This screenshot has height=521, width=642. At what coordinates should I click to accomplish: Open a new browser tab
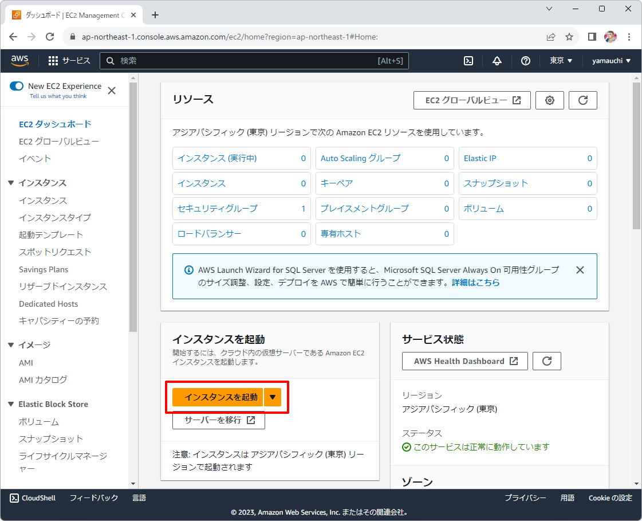coord(155,15)
